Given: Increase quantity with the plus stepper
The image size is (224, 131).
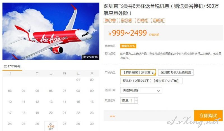Looking at the screenshot, I should (136, 99).
